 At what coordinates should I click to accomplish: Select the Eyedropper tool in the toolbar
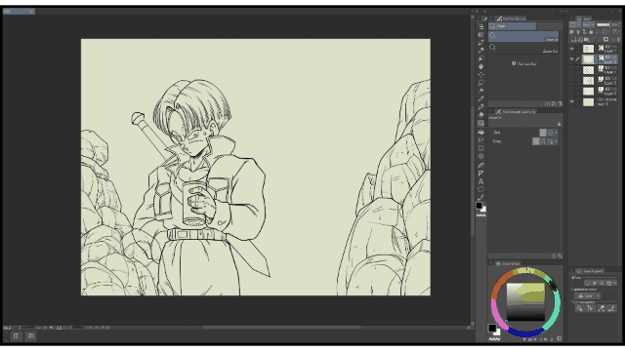click(x=481, y=91)
